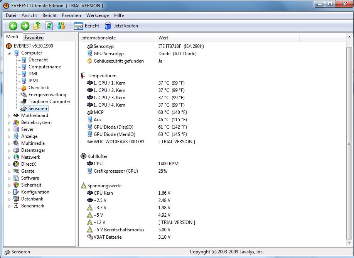Click the vertical scrollbar up arrow

click(349, 36)
